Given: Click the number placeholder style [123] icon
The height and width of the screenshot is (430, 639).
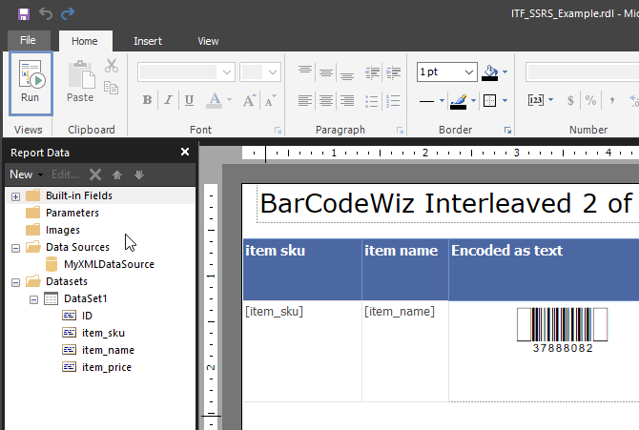Looking at the screenshot, I should pos(535,100).
